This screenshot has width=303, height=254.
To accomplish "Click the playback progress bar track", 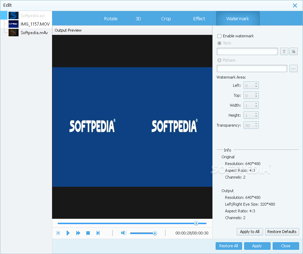I will [132, 223].
